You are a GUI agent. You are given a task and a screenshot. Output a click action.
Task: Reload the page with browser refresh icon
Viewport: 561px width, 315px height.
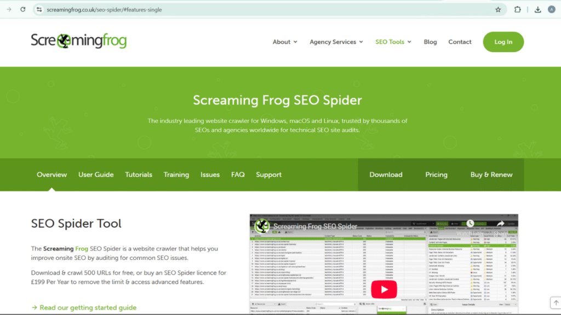point(22,9)
